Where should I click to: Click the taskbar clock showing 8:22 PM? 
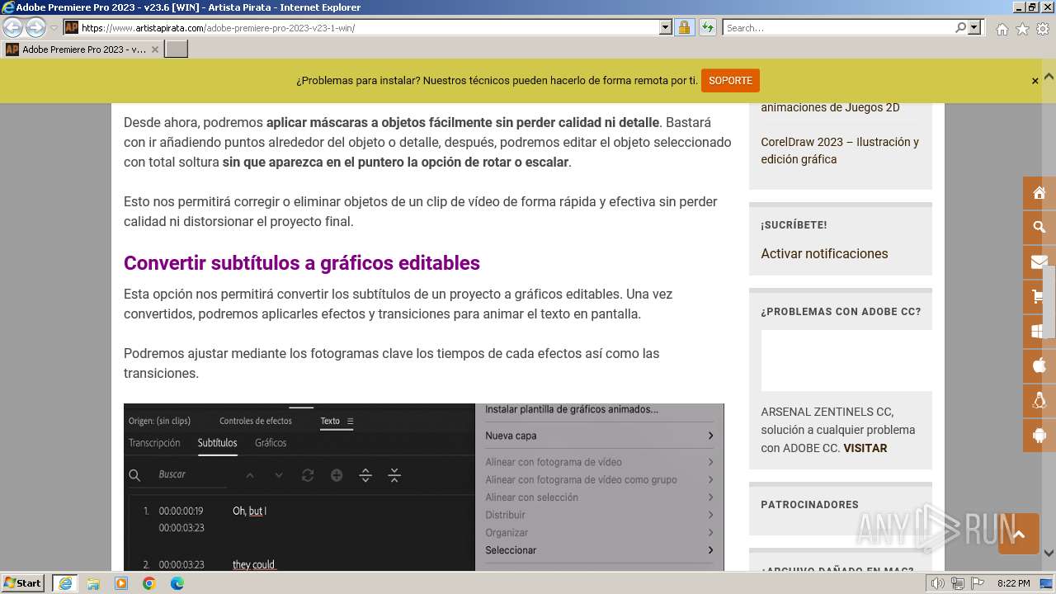click(1013, 583)
